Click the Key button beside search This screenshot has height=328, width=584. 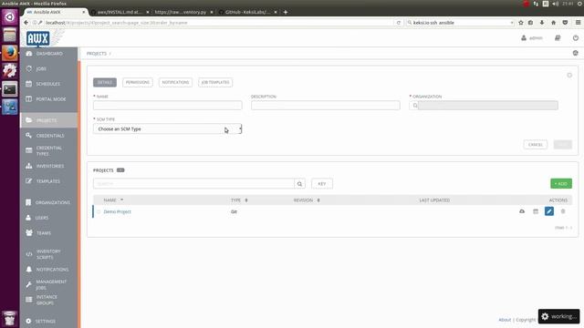click(322, 184)
